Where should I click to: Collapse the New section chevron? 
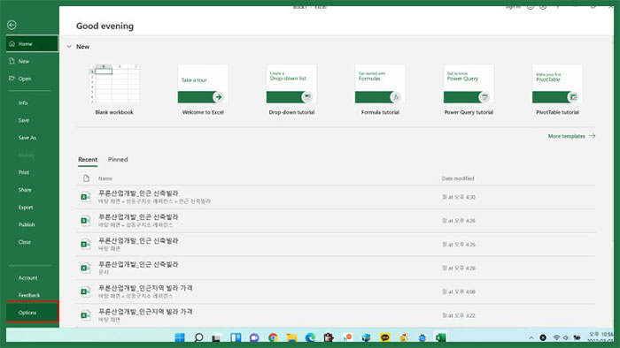pyautogui.click(x=69, y=47)
